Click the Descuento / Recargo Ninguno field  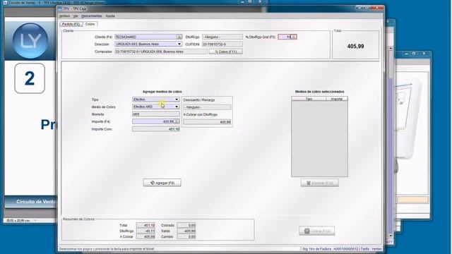[x=207, y=107]
